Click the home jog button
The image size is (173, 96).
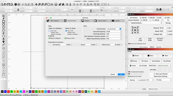tap(135, 30)
